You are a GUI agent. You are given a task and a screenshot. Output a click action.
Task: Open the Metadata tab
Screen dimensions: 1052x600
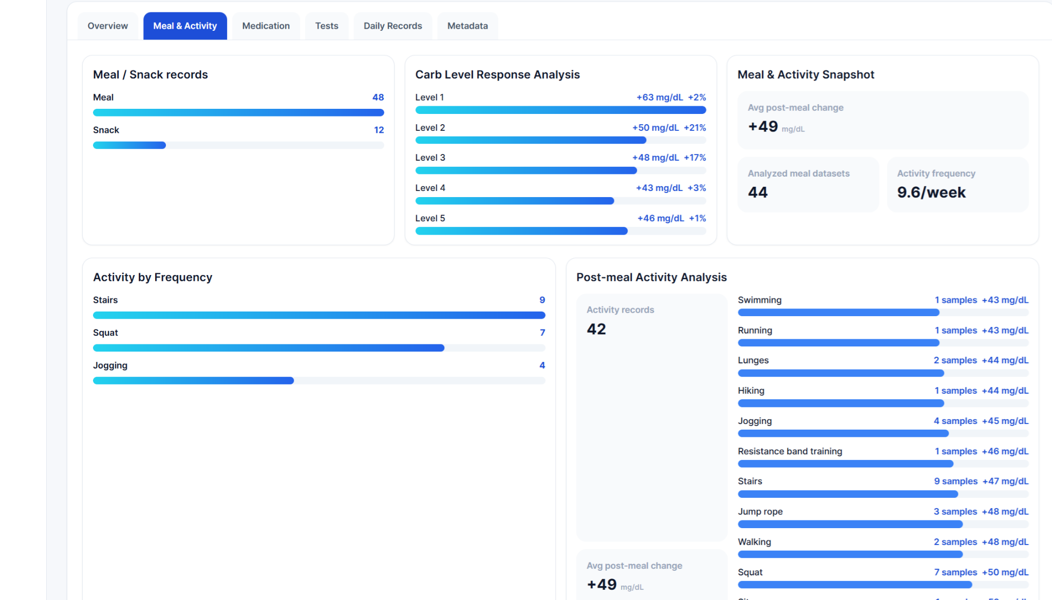click(x=467, y=26)
